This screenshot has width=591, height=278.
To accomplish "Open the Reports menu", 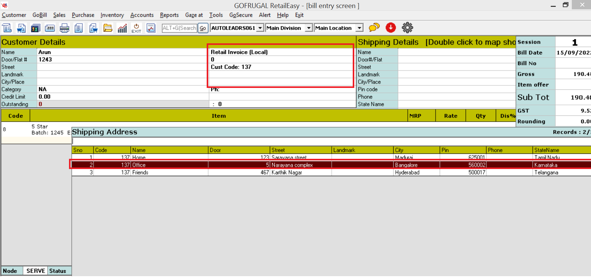I will (169, 15).
